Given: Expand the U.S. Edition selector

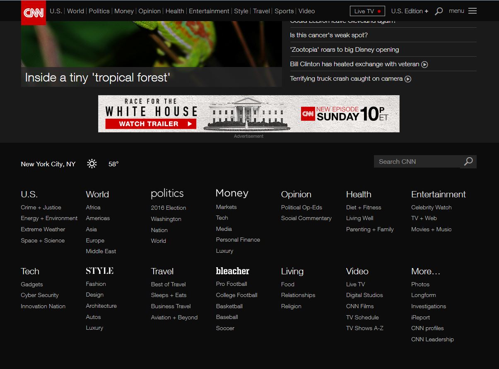Looking at the screenshot, I should tap(410, 11).
